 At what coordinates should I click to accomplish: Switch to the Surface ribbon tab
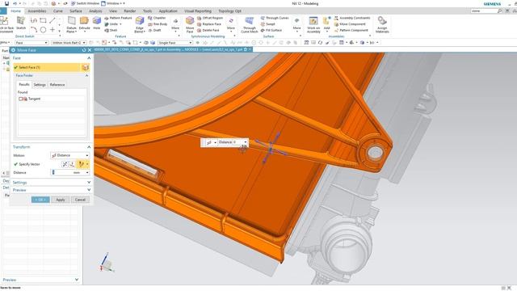(75, 11)
